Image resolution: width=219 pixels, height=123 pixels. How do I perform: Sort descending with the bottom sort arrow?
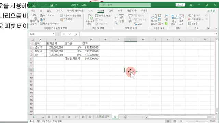pyautogui.click(x=116, y=22)
